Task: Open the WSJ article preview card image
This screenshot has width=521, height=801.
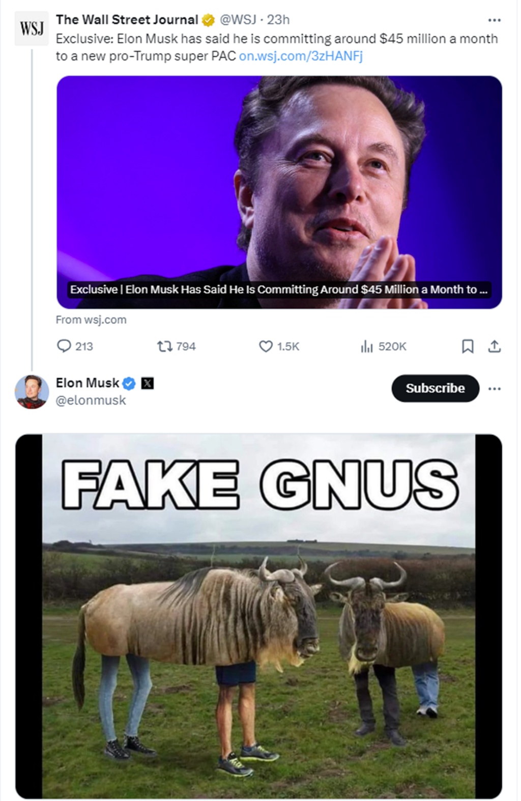Action: (x=279, y=192)
